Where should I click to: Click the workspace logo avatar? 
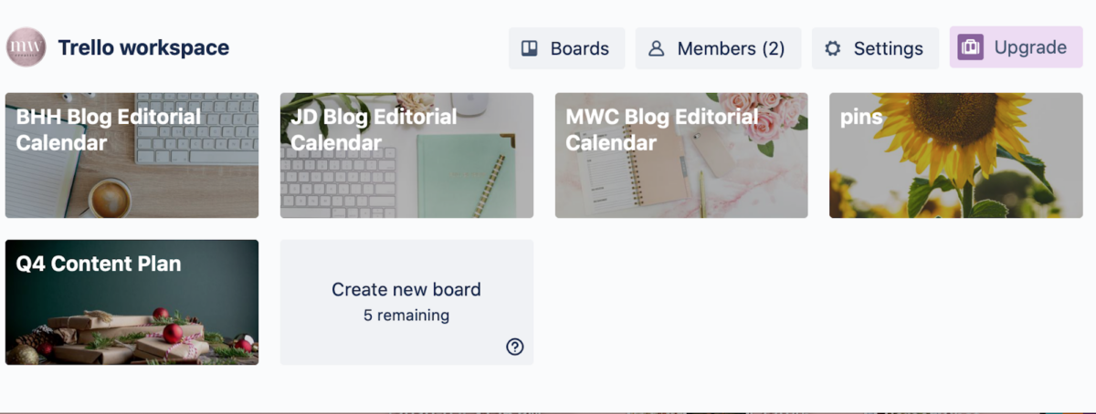(26, 47)
